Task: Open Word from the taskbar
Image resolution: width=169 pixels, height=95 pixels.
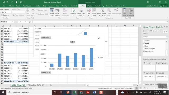Action: (95, 92)
